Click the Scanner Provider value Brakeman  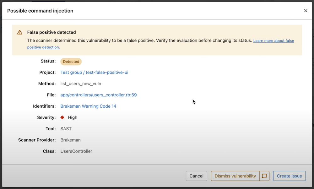pos(70,140)
